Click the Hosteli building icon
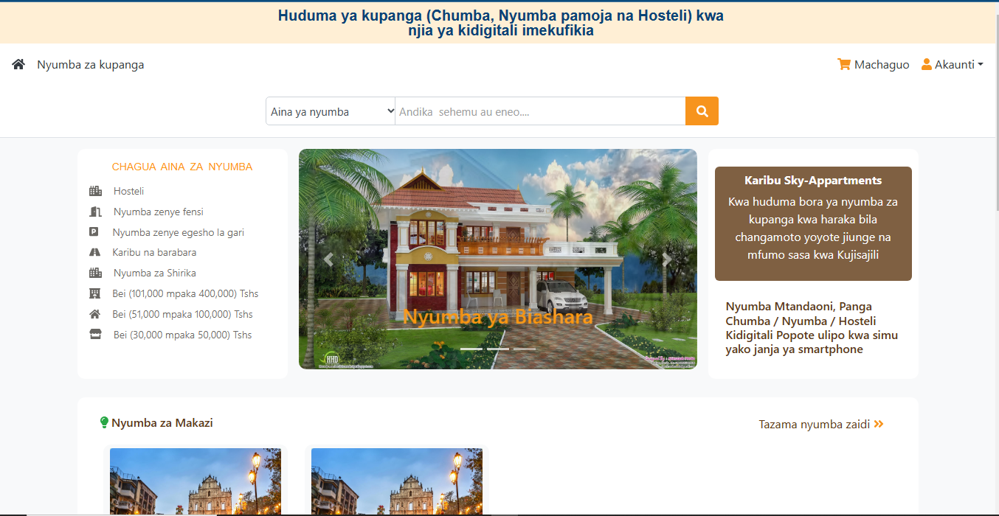 coord(95,192)
